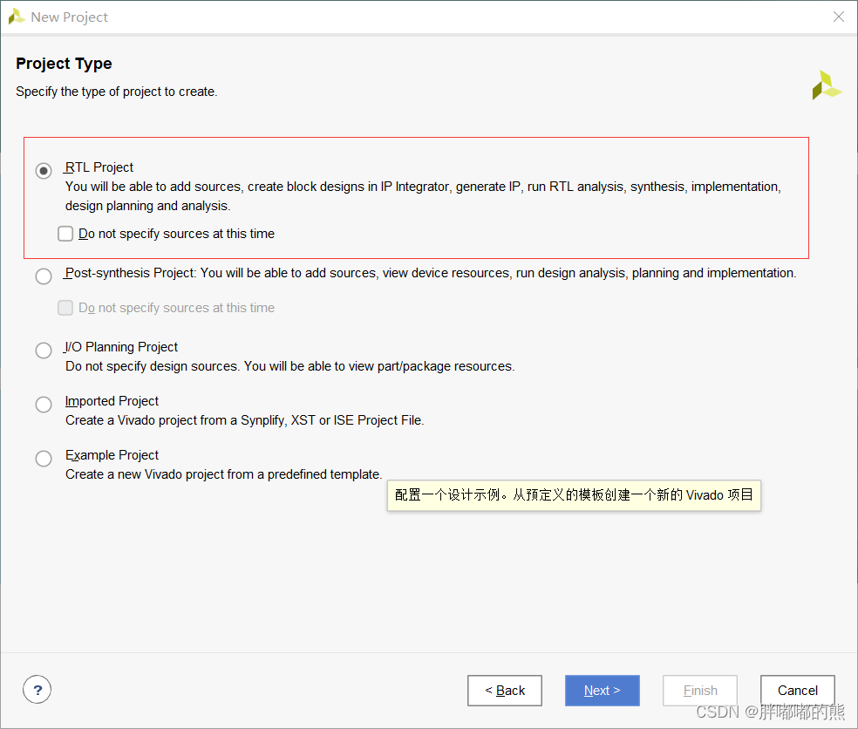Click the Vivado logo beside Project Type header
This screenshot has width=858, height=729.
pos(827,85)
